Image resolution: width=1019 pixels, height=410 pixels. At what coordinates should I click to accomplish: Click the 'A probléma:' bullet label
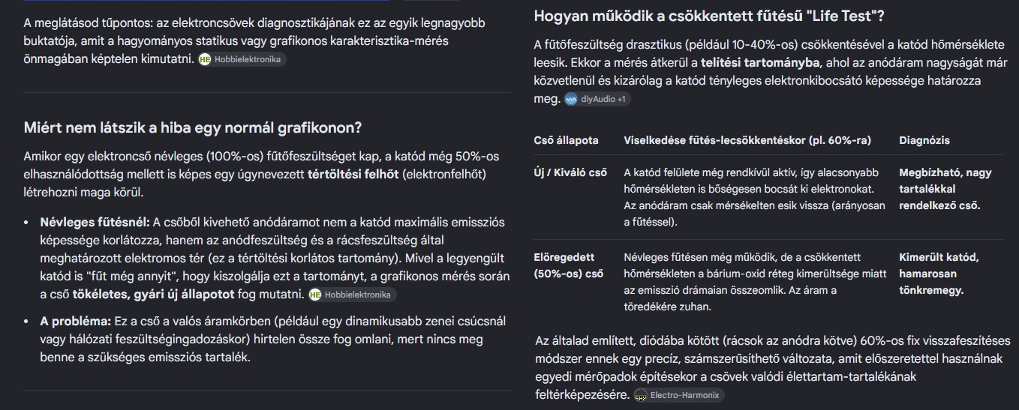pos(75,321)
